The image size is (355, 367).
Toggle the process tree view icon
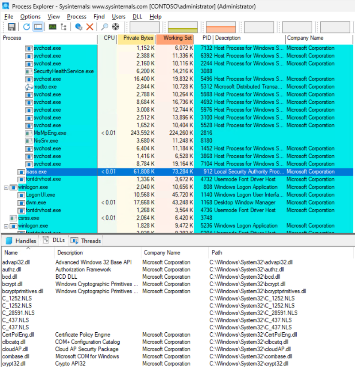point(63,27)
